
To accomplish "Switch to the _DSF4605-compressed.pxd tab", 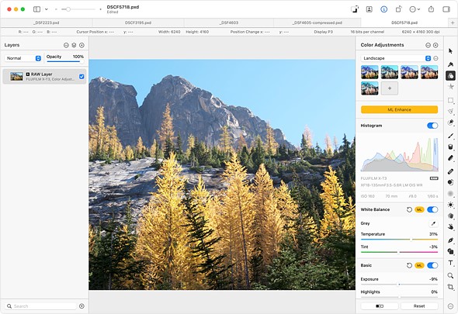I will tap(317, 22).
